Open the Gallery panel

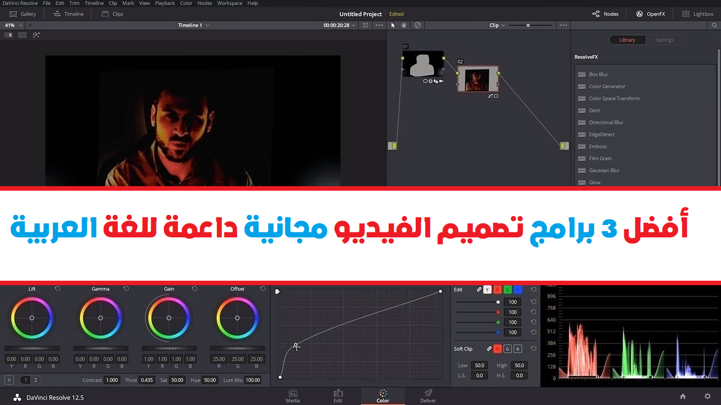point(23,14)
